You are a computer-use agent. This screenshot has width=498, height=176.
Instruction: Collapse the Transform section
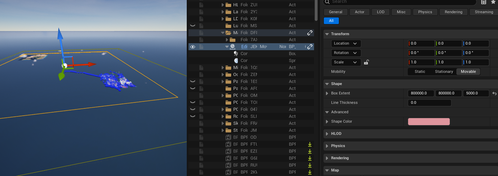[327, 34]
